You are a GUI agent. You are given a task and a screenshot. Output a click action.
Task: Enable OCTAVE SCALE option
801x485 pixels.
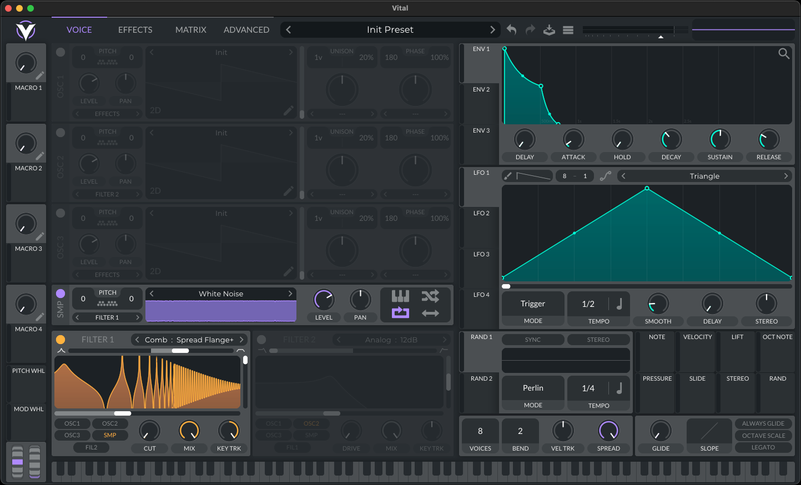[x=763, y=436]
